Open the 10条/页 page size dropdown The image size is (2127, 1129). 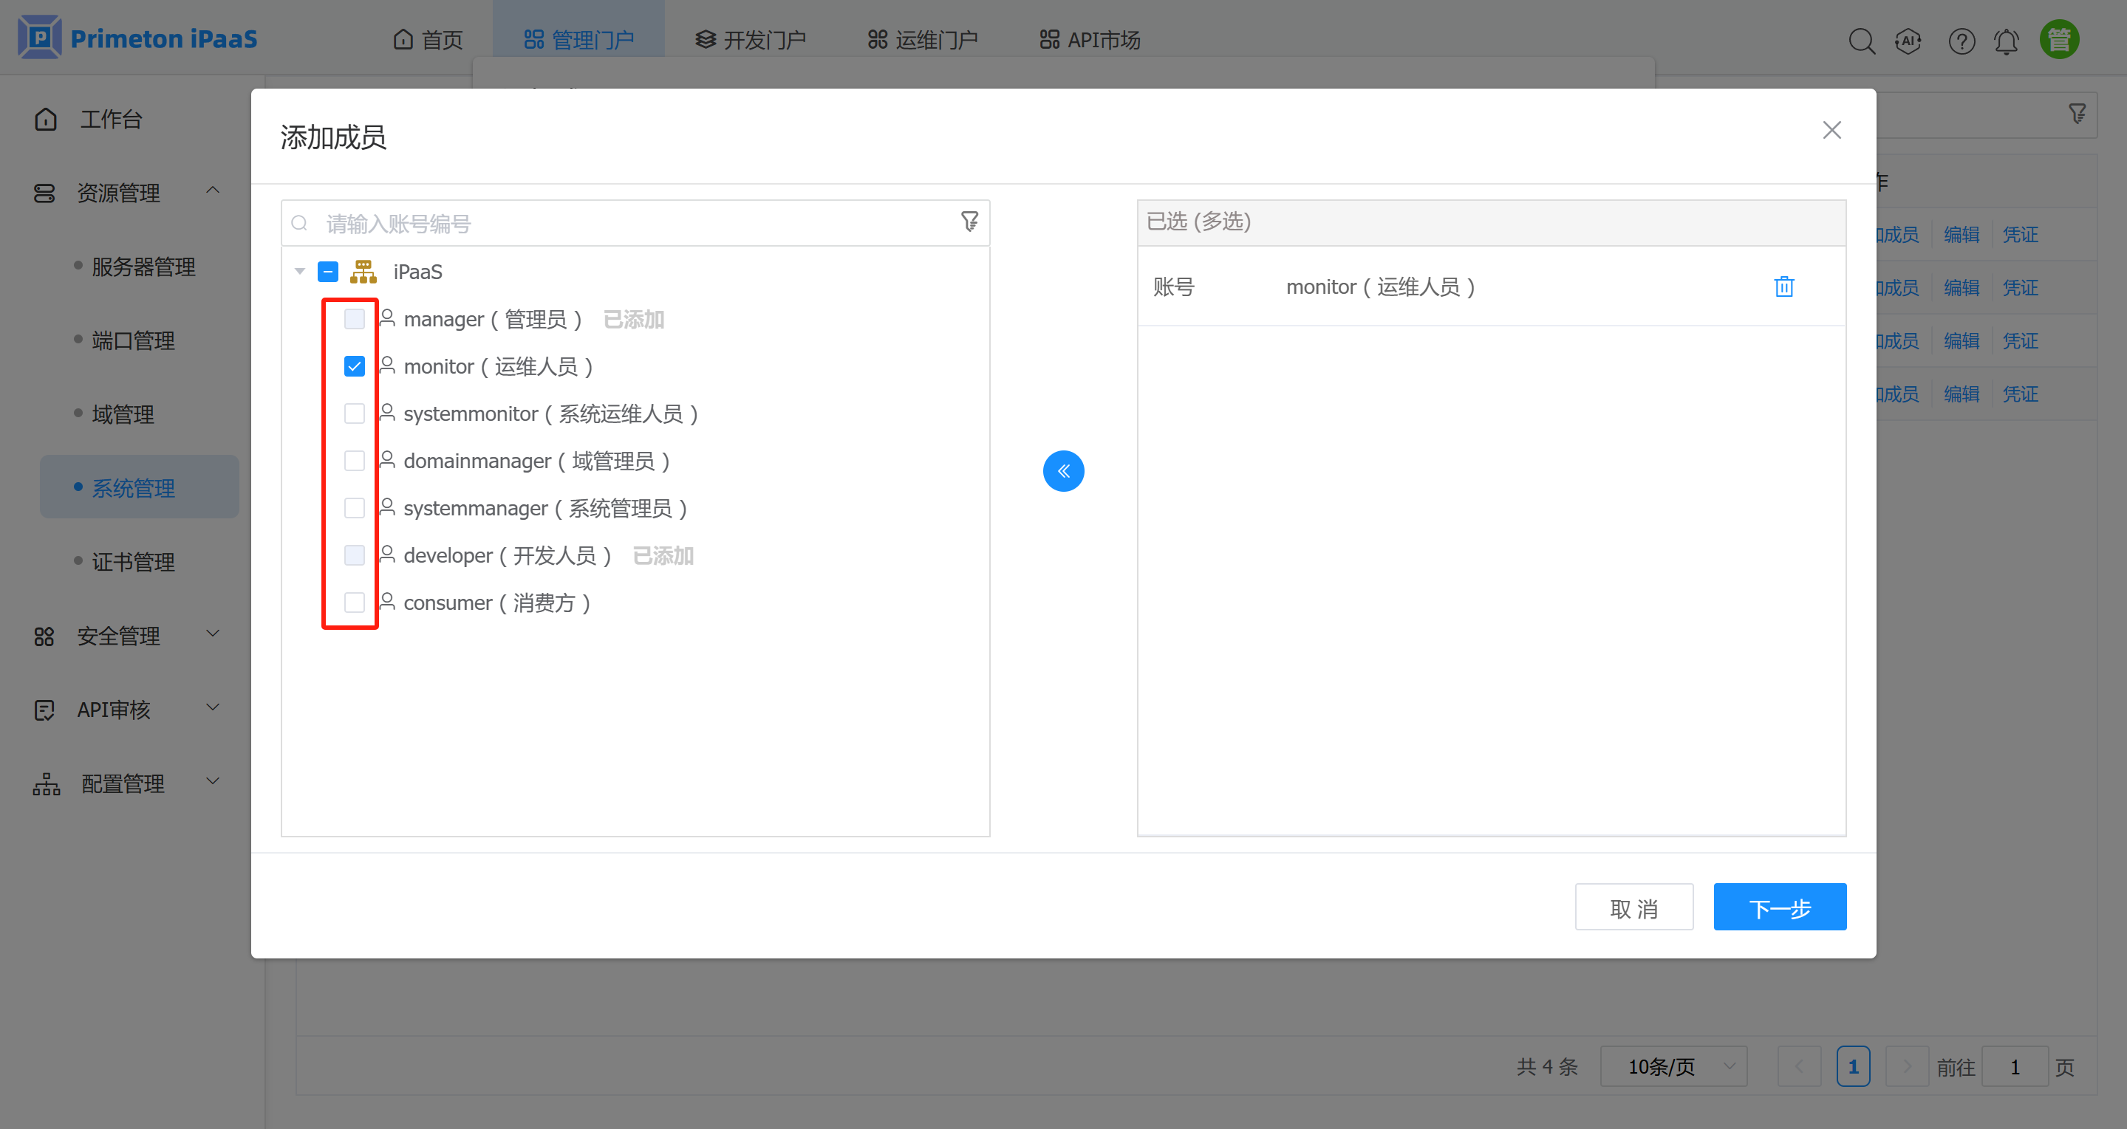[1673, 1066]
